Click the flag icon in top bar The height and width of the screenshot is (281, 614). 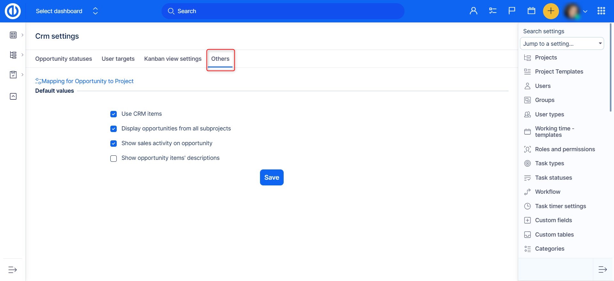point(512,11)
